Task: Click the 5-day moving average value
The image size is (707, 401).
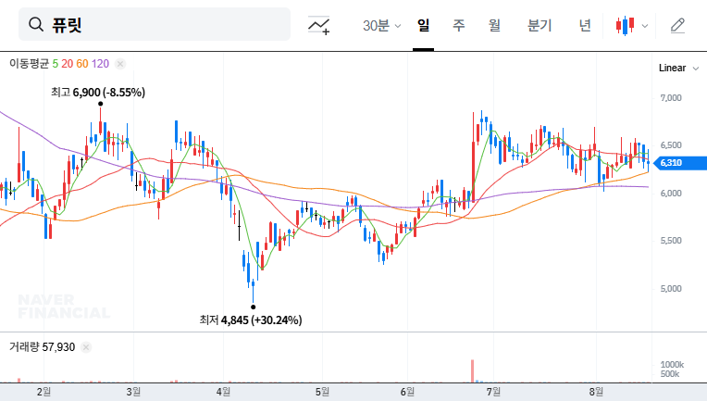Action: click(x=55, y=64)
